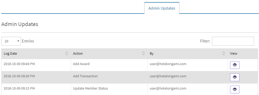This screenshot has height=95, width=259.
Task: Sort table by Action arrows
Action: click(x=143, y=53)
